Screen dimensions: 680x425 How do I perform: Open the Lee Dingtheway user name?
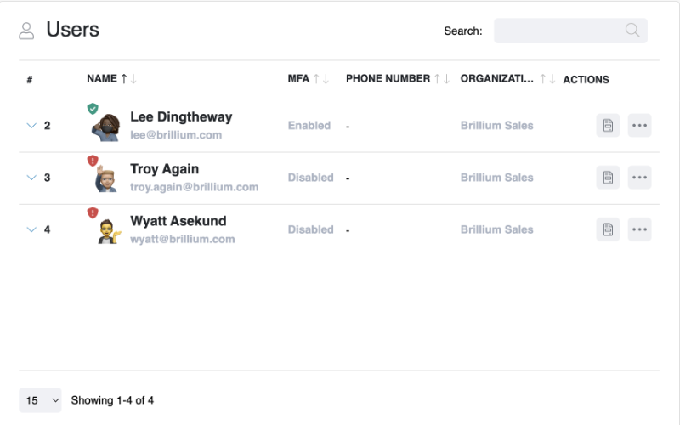click(181, 116)
